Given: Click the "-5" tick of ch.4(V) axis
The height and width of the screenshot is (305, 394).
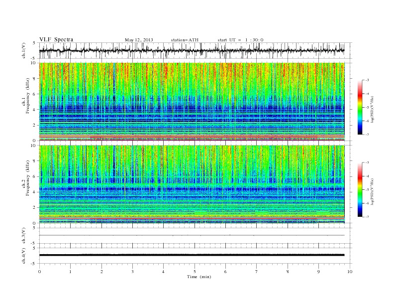Looking at the screenshot, I should pyautogui.click(x=34, y=264).
